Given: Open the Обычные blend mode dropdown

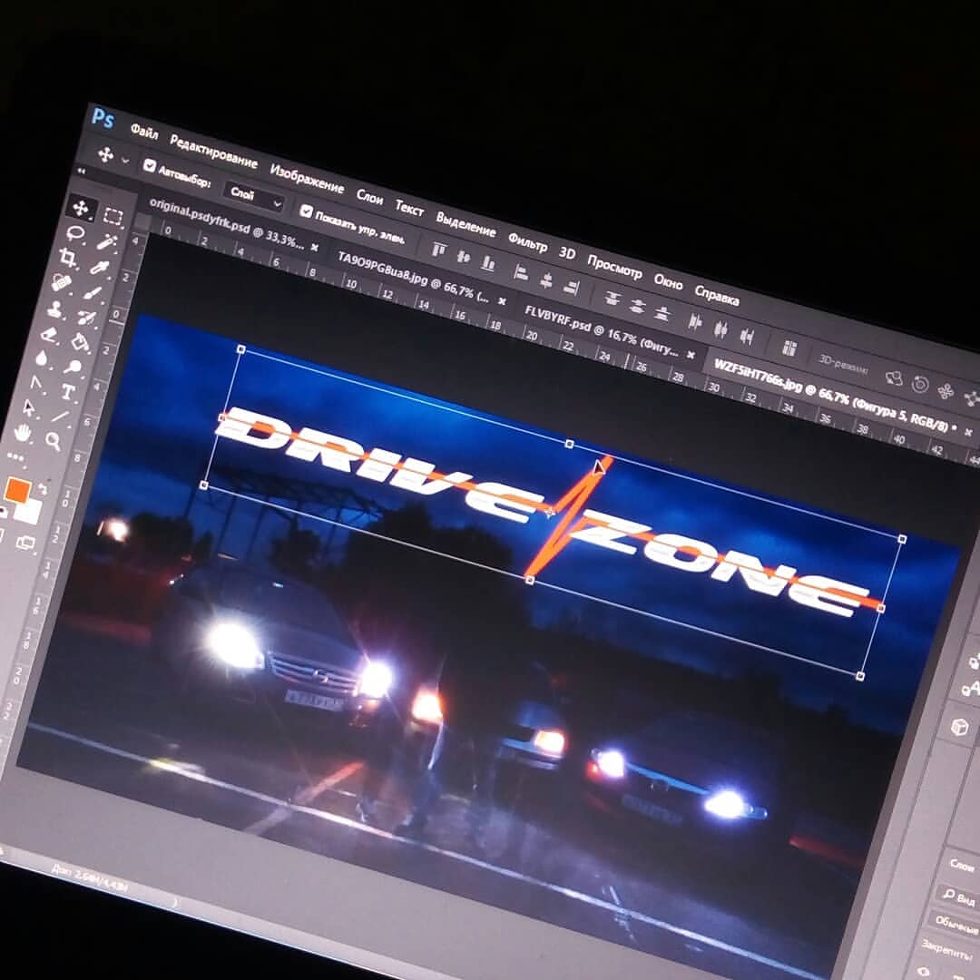Looking at the screenshot, I should coord(955,924).
